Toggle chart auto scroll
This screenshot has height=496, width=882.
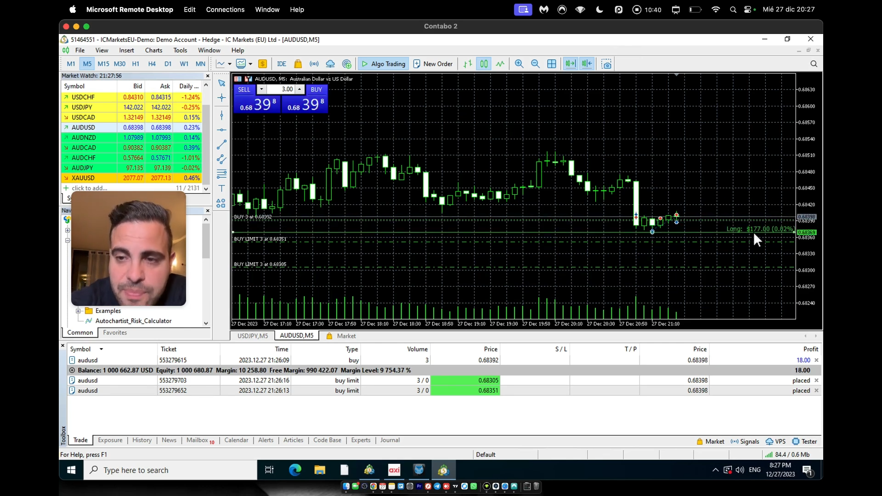tap(570, 64)
